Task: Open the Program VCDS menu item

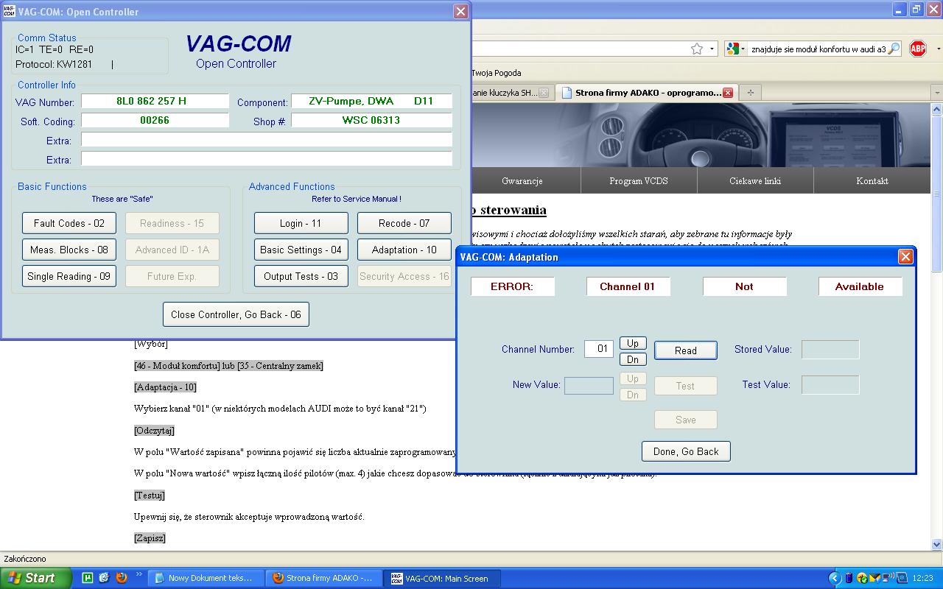Action: (x=639, y=180)
